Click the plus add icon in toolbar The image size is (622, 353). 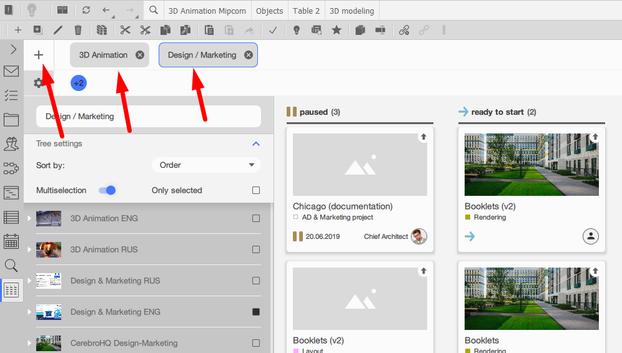click(x=18, y=30)
